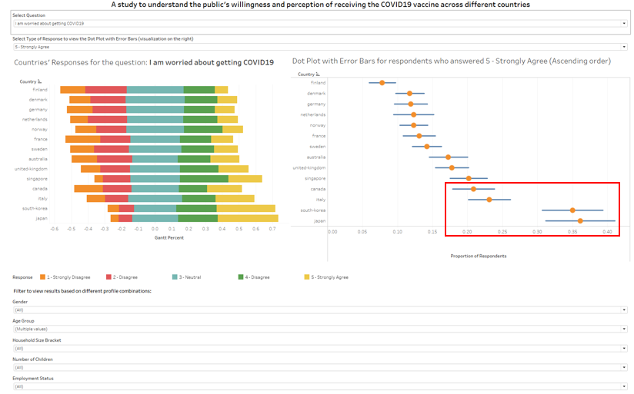
Task: Open the Select Question dropdown
Action: 320,24
